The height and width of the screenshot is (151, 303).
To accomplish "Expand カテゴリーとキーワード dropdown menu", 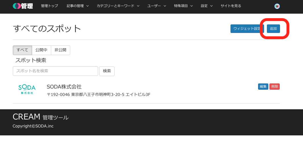I will pyautogui.click(x=118, y=6).
